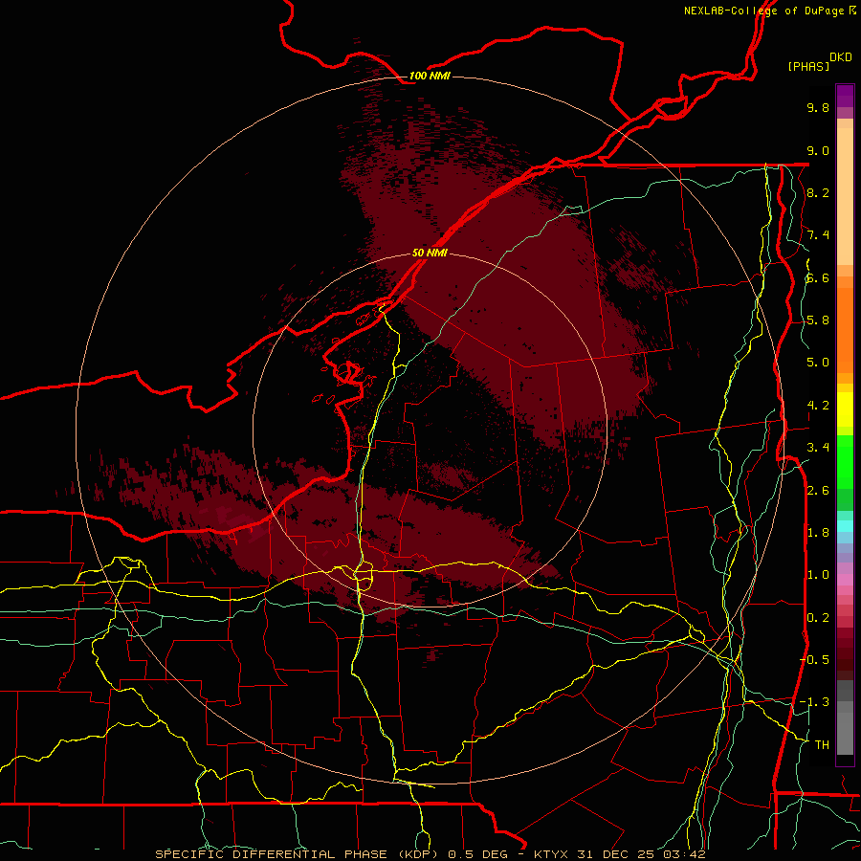The height and width of the screenshot is (861, 861).
Task: Click the 4.2 value on the legend scale
Action: coord(818,406)
